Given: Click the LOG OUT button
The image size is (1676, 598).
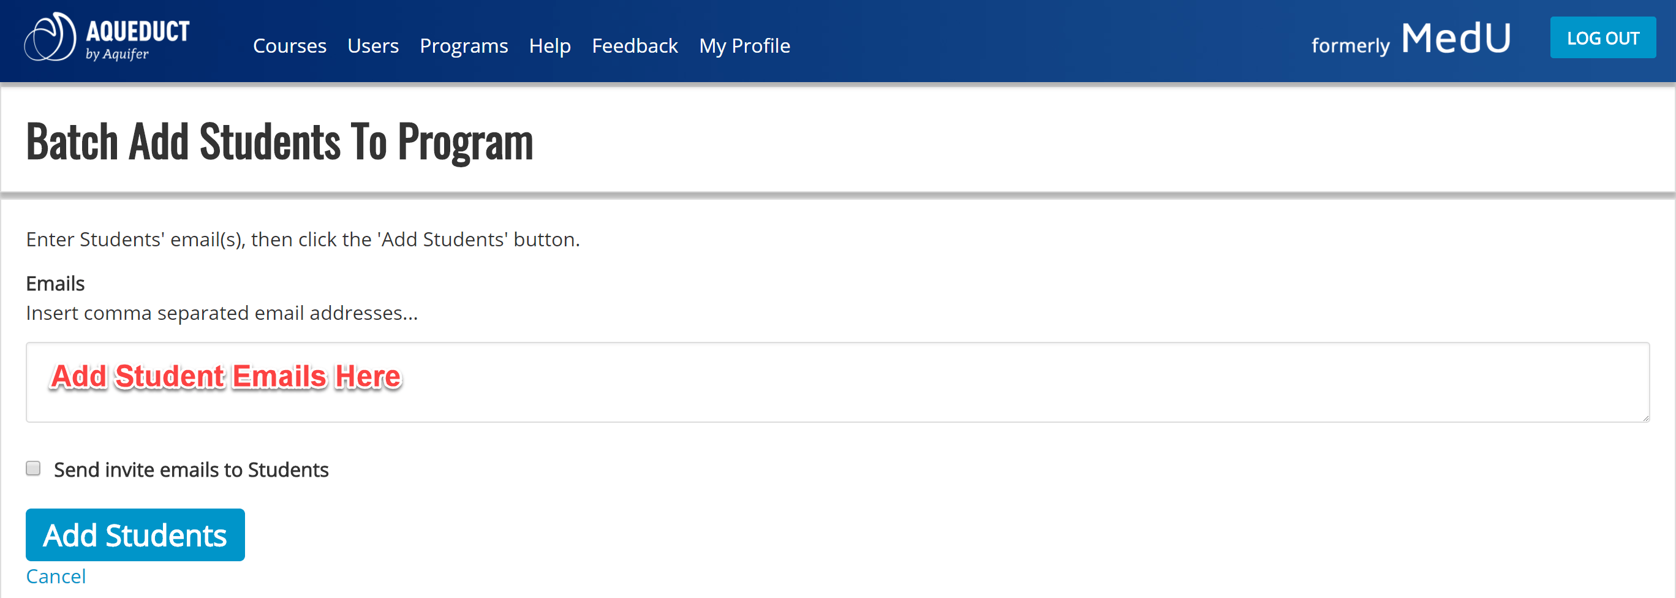Looking at the screenshot, I should pos(1602,38).
